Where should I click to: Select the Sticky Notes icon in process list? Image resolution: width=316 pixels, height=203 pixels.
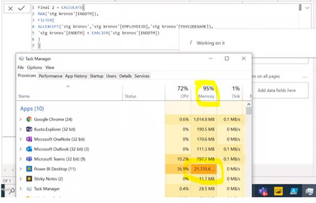point(29,179)
